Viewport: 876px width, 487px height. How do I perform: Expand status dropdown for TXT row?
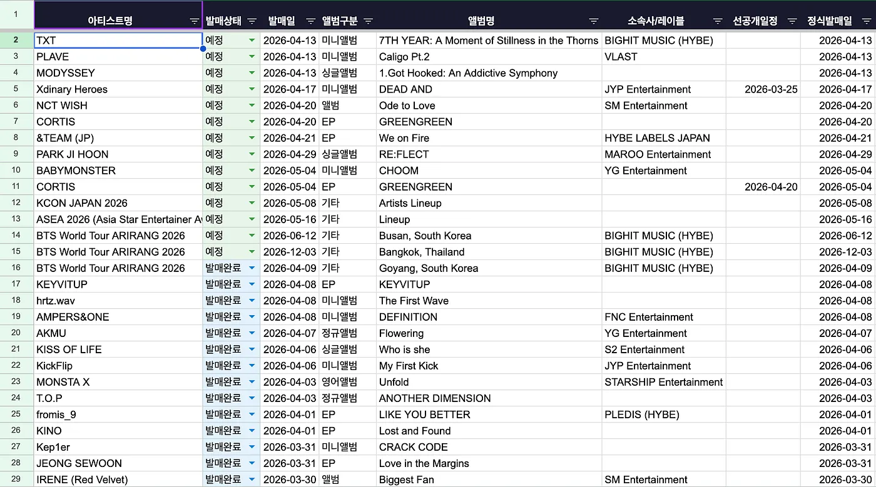(252, 41)
